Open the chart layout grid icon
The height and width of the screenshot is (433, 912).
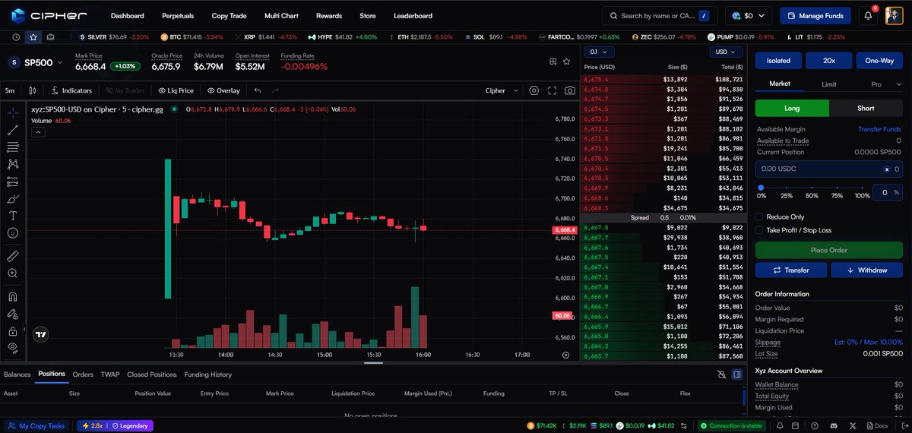pyautogui.click(x=554, y=62)
